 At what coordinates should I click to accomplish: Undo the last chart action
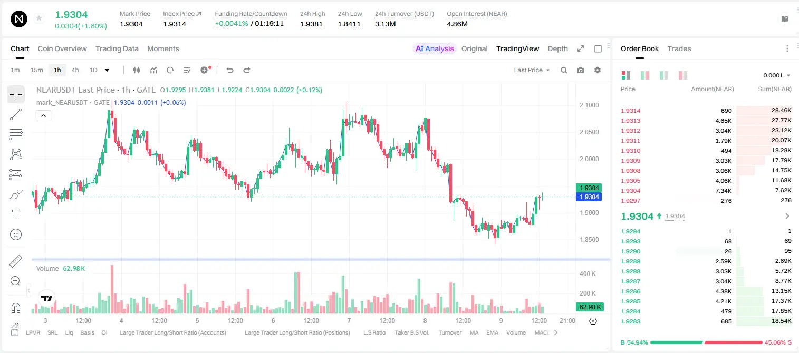230,70
